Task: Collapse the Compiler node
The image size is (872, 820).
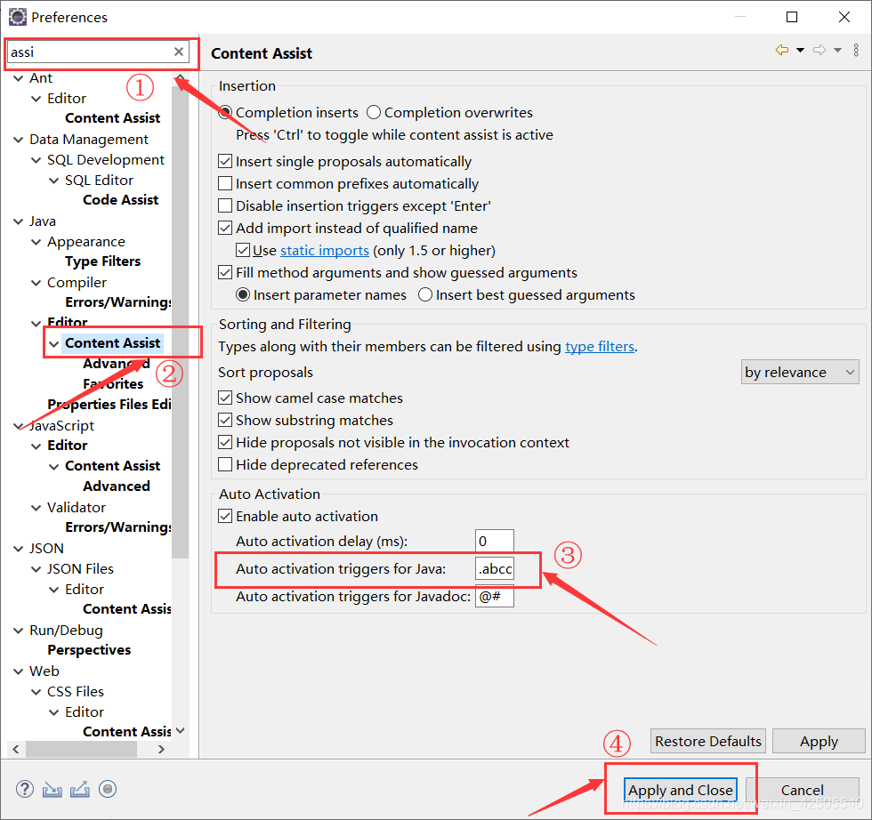Action: coord(36,283)
